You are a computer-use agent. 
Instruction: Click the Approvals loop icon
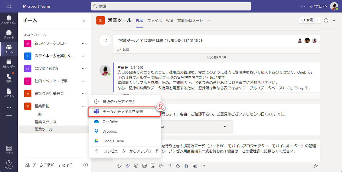point(178,165)
